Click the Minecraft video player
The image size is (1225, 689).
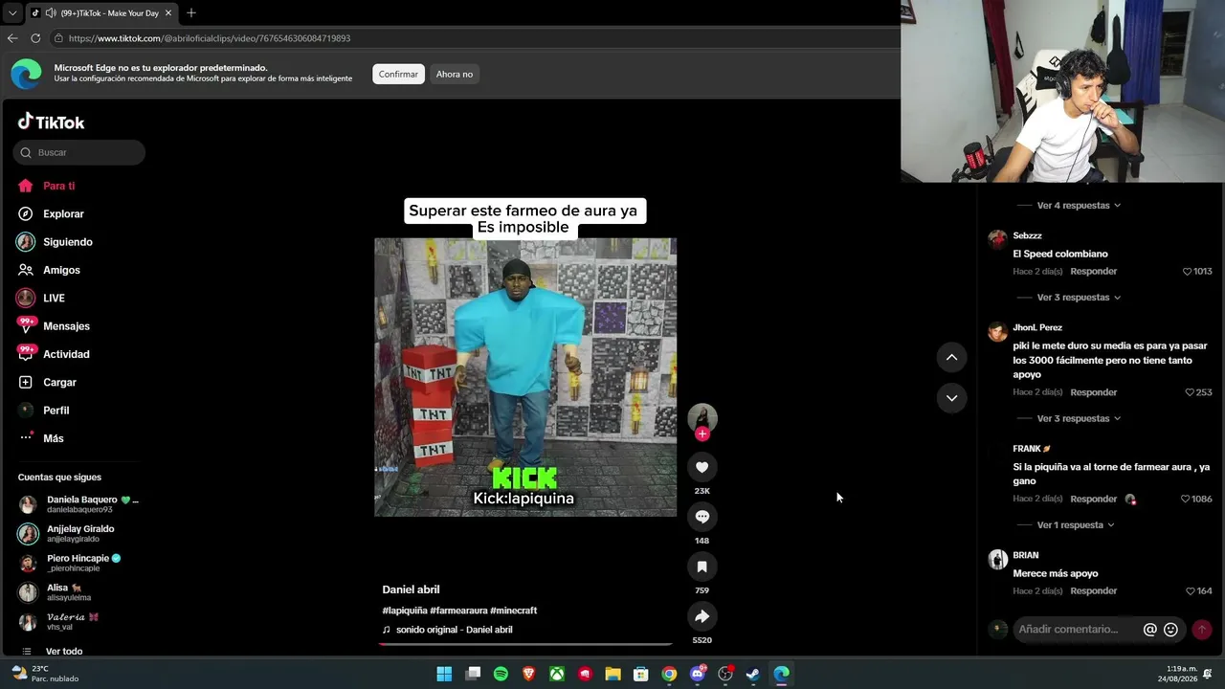[525, 377]
